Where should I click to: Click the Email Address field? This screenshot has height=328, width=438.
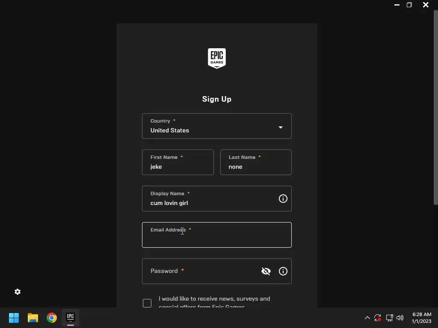(217, 235)
